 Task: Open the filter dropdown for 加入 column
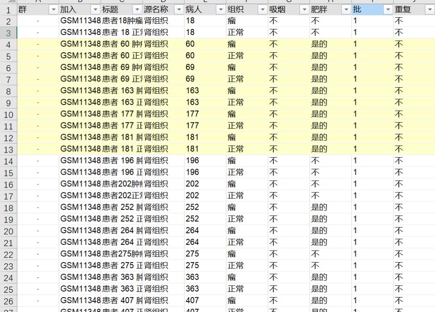(95, 10)
